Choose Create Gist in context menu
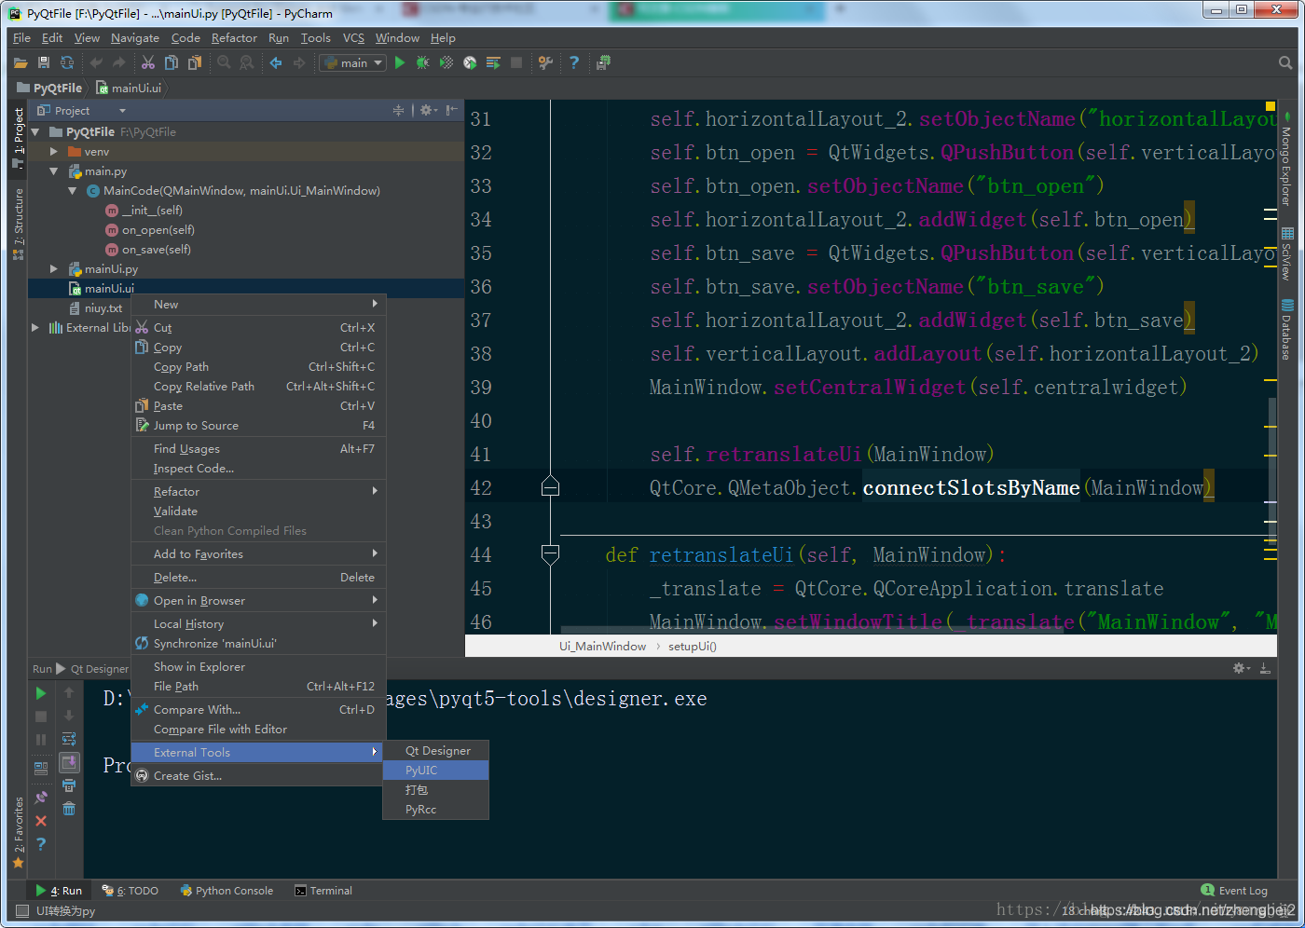This screenshot has width=1305, height=928. point(258,776)
